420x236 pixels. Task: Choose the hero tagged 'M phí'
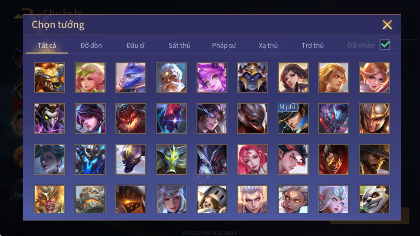click(x=293, y=119)
